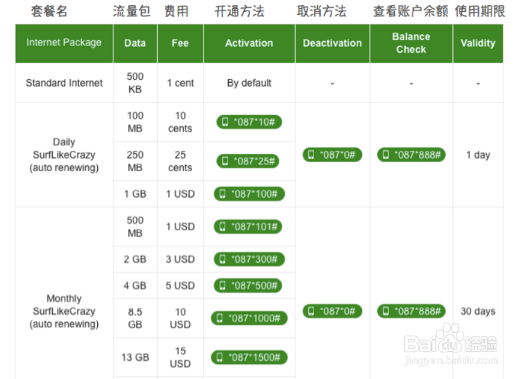Viewport: 527px width, 379px height.
Task: Click the Daily SurfLikeCrazy package name
Action: point(64,155)
